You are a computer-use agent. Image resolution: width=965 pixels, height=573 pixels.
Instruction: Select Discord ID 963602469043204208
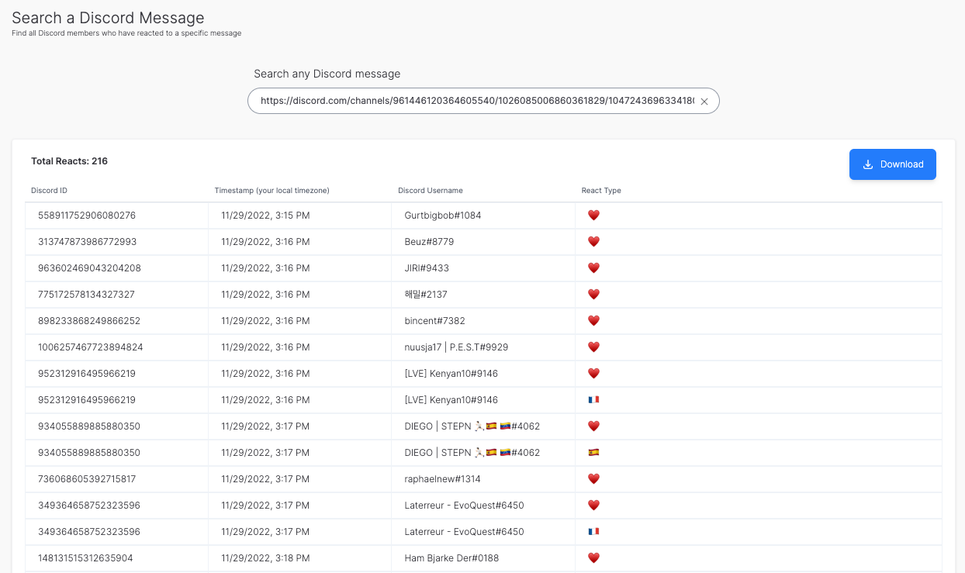tap(89, 268)
